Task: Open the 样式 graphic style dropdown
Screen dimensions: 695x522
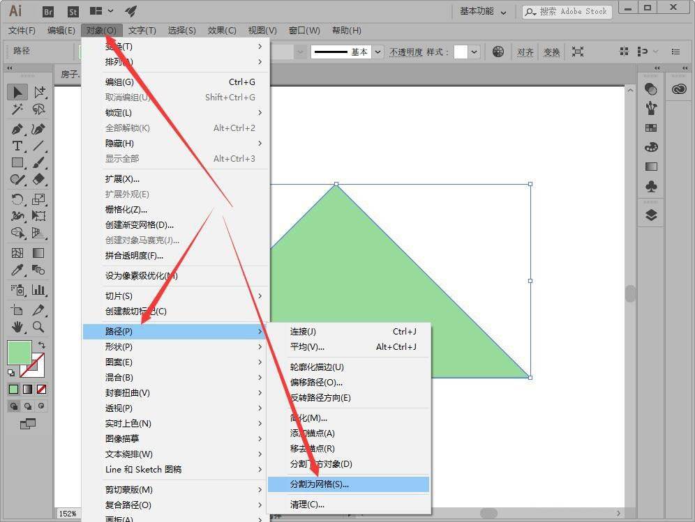Action: 474,52
